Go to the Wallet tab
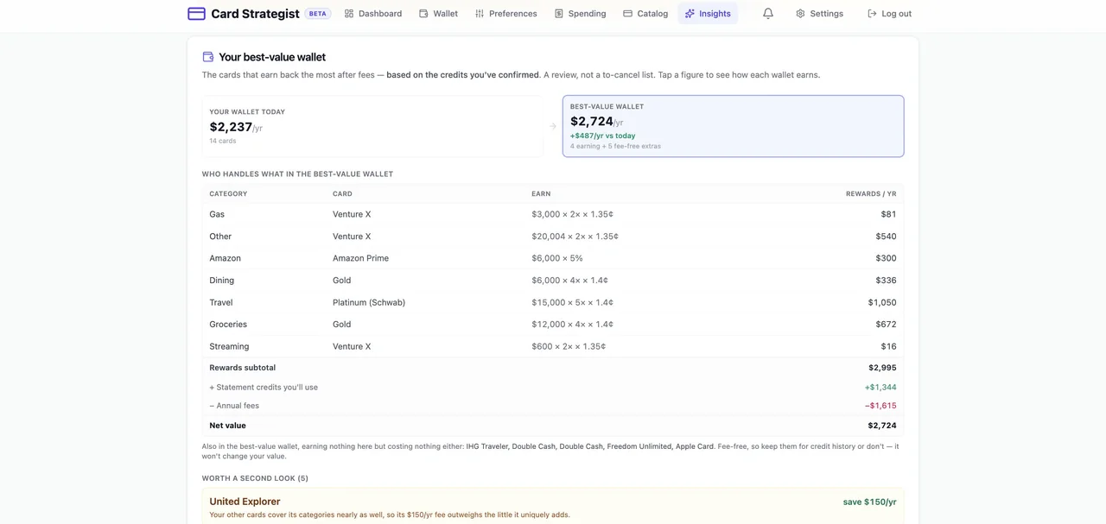Viewport: 1106px width, 524px height. coord(439,14)
